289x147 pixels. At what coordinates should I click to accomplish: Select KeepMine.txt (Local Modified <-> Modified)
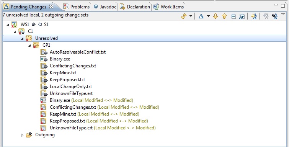(x=95, y=114)
